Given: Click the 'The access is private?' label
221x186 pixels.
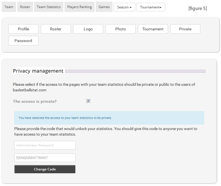Looking at the screenshot, I should point(35,101).
